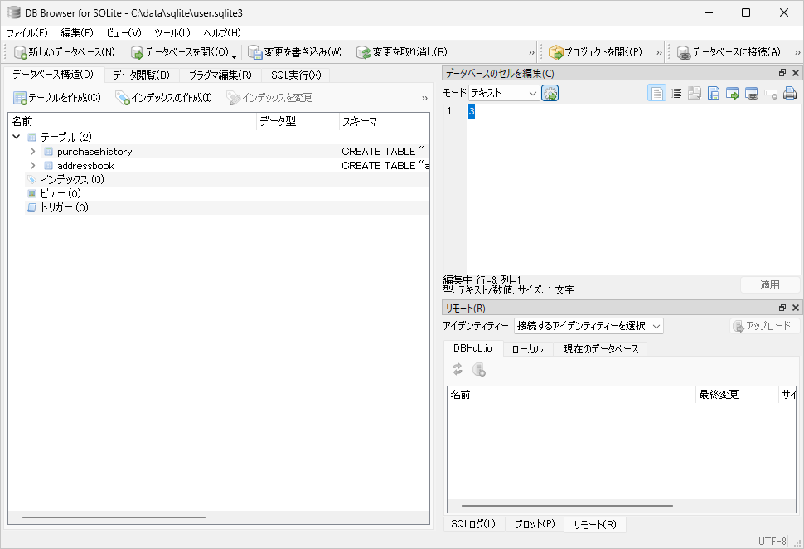
Task: Click プロジェクトを開く in toolbar
Action: point(595,52)
